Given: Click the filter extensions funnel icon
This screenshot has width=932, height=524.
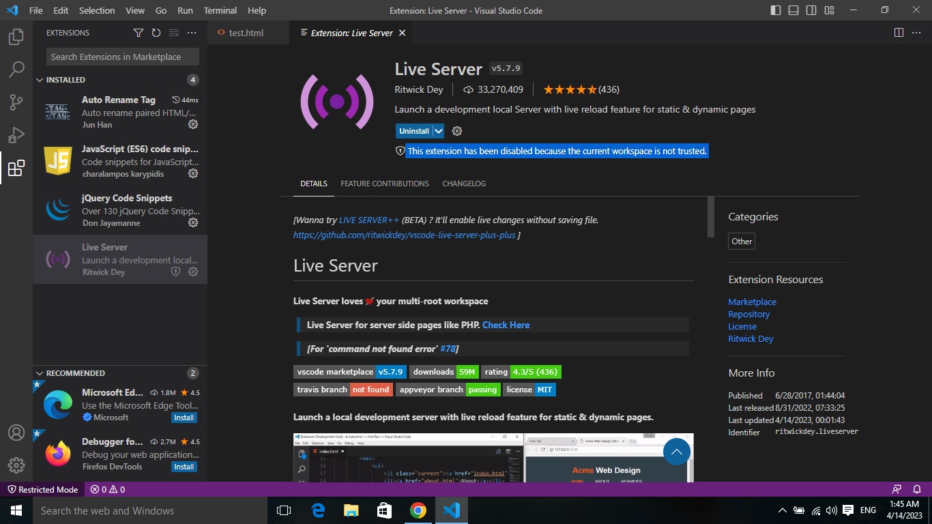Looking at the screenshot, I should [139, 33].
